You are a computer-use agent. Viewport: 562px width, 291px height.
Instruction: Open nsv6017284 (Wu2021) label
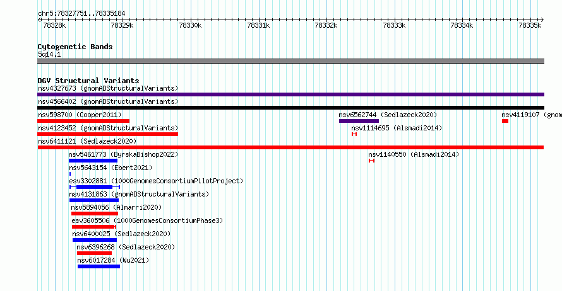113,260
